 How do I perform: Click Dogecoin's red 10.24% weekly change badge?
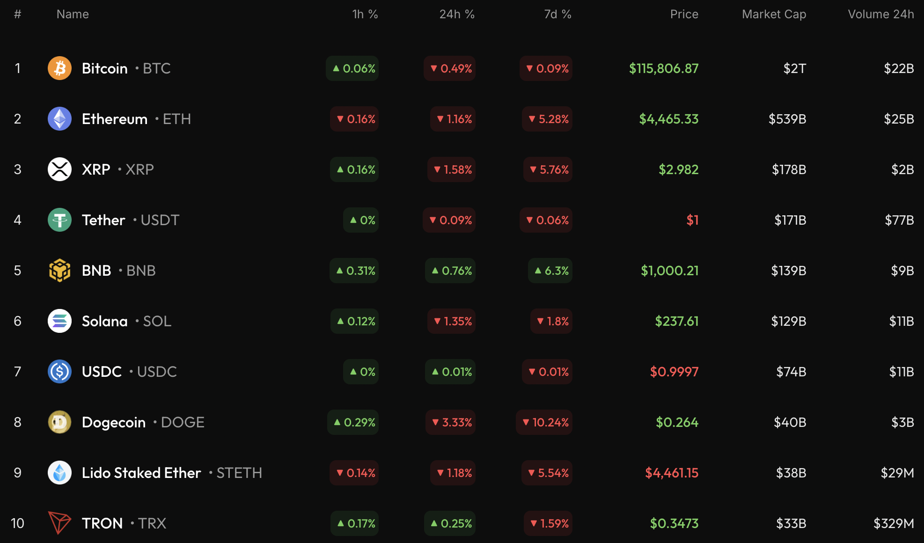point(544,422)
